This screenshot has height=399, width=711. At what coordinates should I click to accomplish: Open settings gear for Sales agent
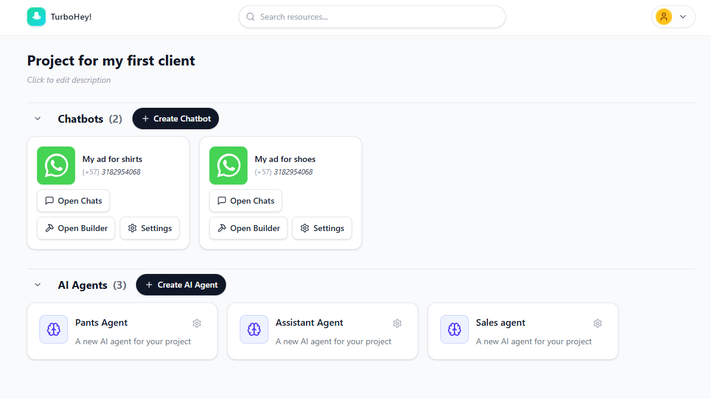(x=598, y=323)
